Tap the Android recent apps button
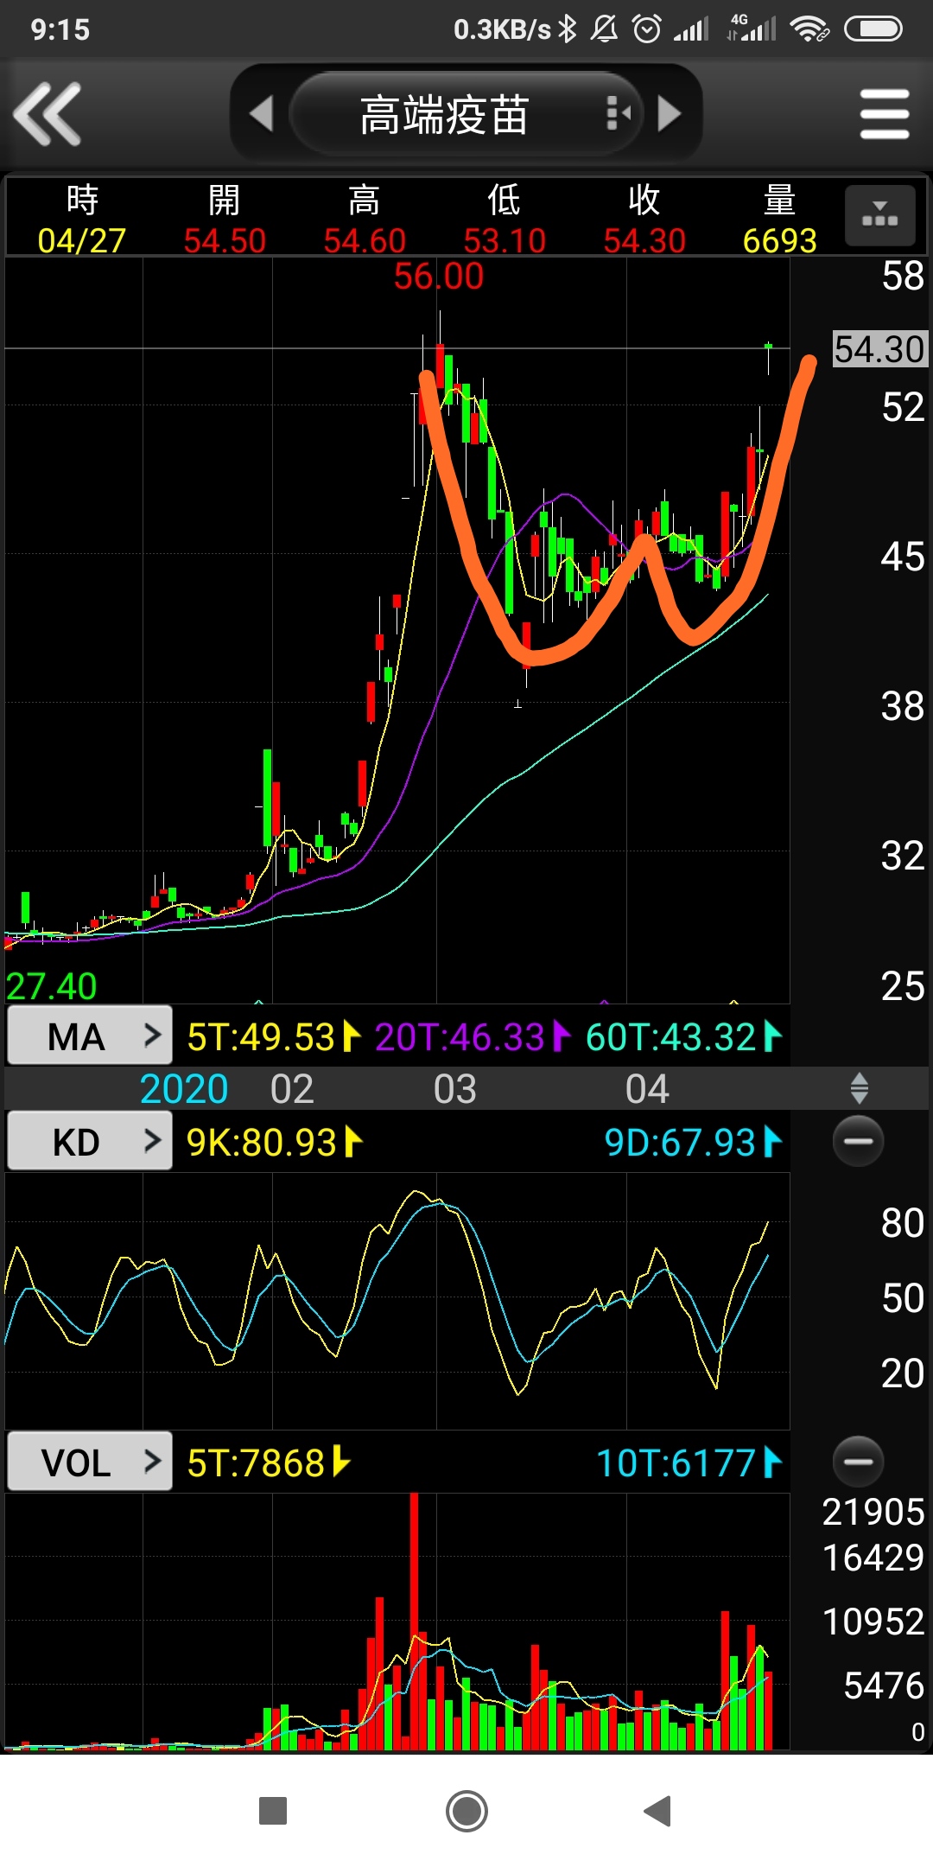This screenshot has width=933, height=1867. click(x=273, y=1811)
